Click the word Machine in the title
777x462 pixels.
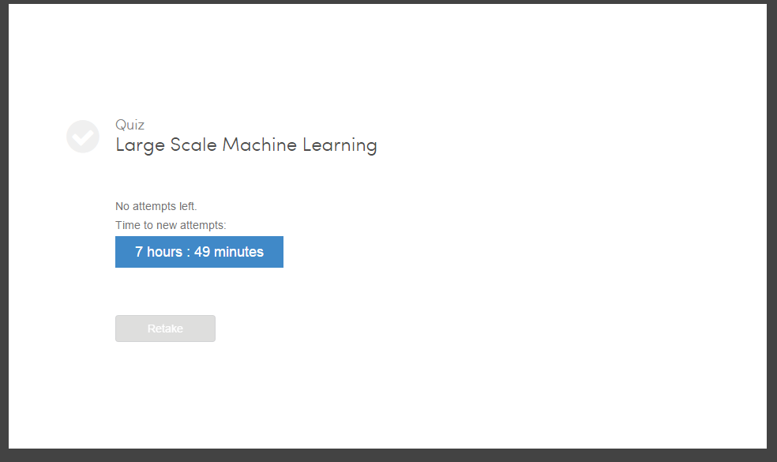click(x=259, y=145)
